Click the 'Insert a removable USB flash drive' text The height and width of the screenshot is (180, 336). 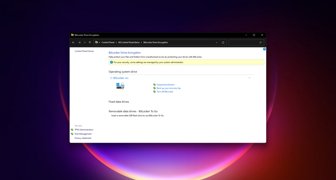[137, 116]
